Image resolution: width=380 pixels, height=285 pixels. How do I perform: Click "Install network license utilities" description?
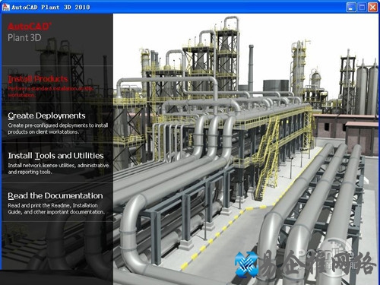point(59,169)
